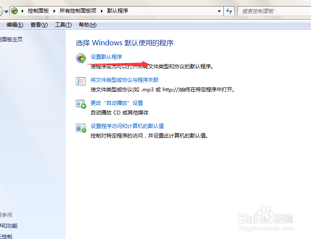Viewport: 311px width, 239px height.
Task: Click the file type association checklist icon
Action: (x=81, y=81)
